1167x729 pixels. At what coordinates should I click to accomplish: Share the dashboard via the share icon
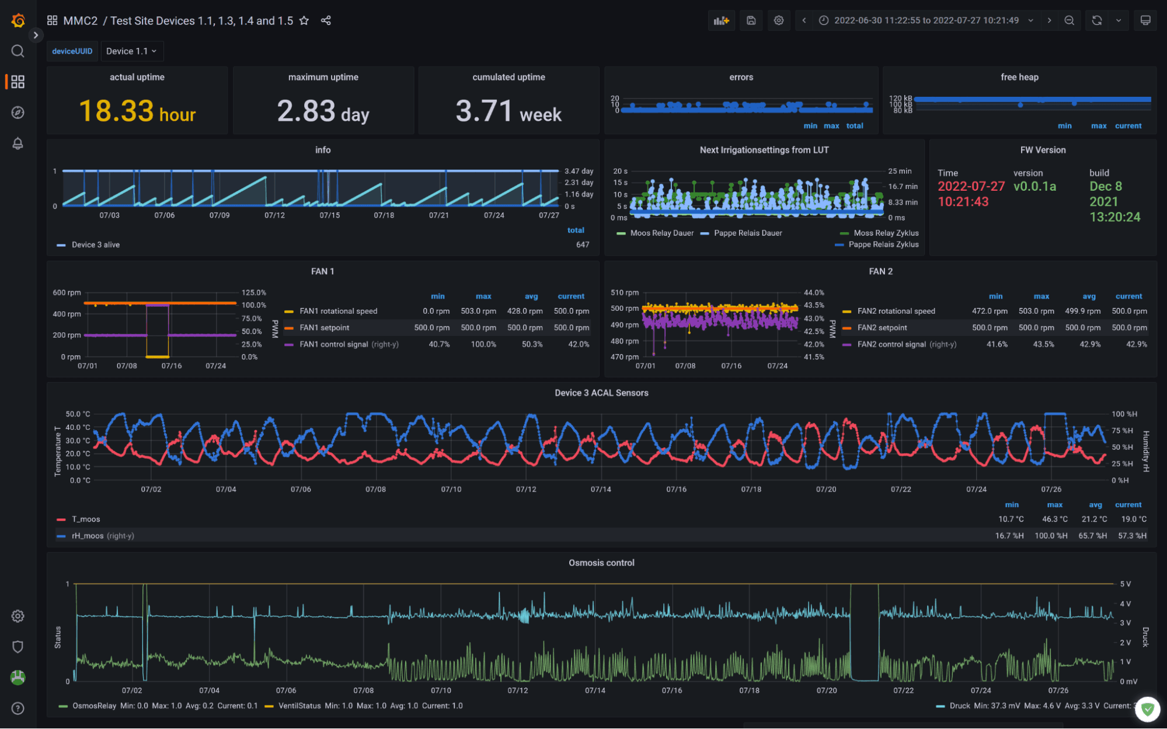tap(326, 20)
